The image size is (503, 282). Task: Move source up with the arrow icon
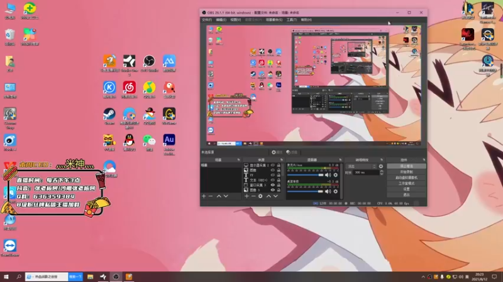pyautogui.click(x=268, y=196)
